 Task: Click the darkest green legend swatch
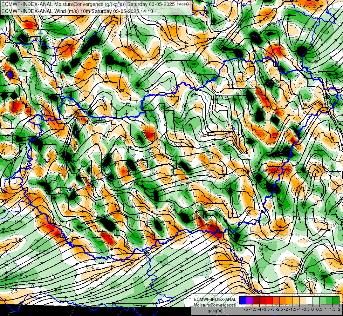click(336, 300)
